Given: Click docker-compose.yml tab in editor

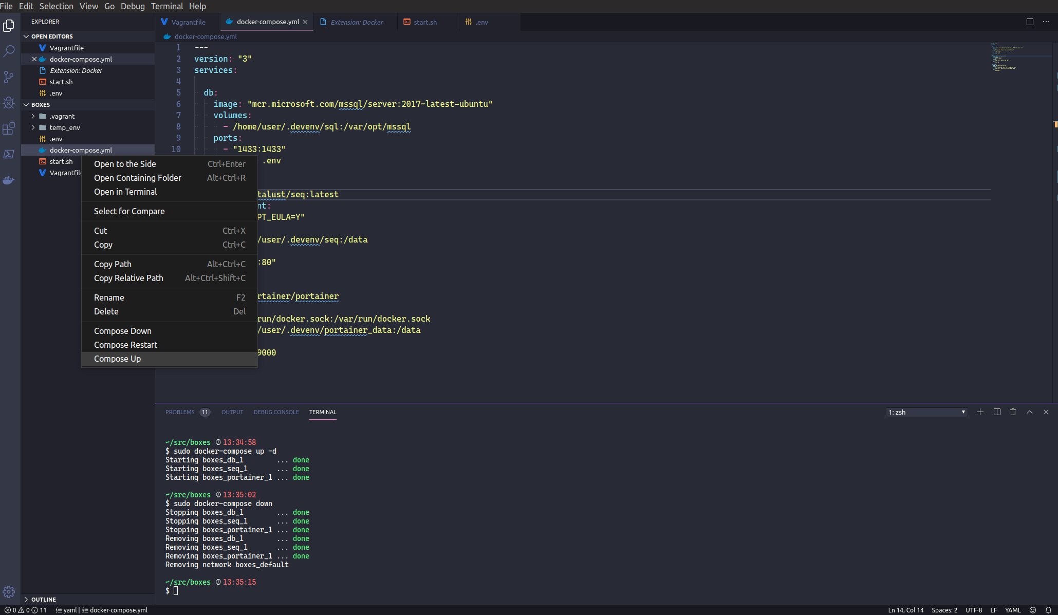Looking at the screenshot, I should pos(267,22).
